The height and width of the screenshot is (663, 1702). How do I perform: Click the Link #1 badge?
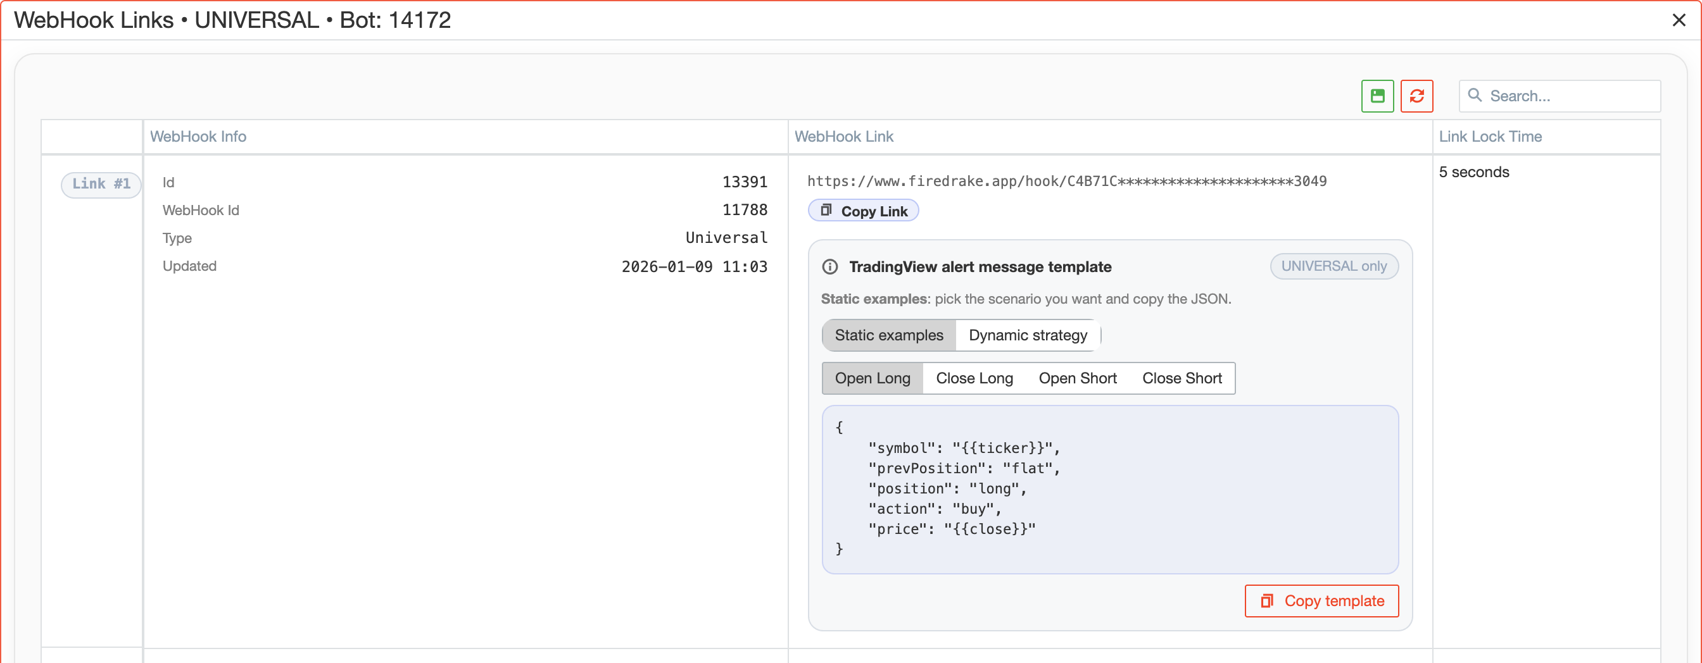(x=101, y=184)
